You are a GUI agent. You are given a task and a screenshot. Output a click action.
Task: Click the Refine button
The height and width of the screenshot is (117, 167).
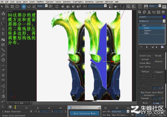coord(145,72)
